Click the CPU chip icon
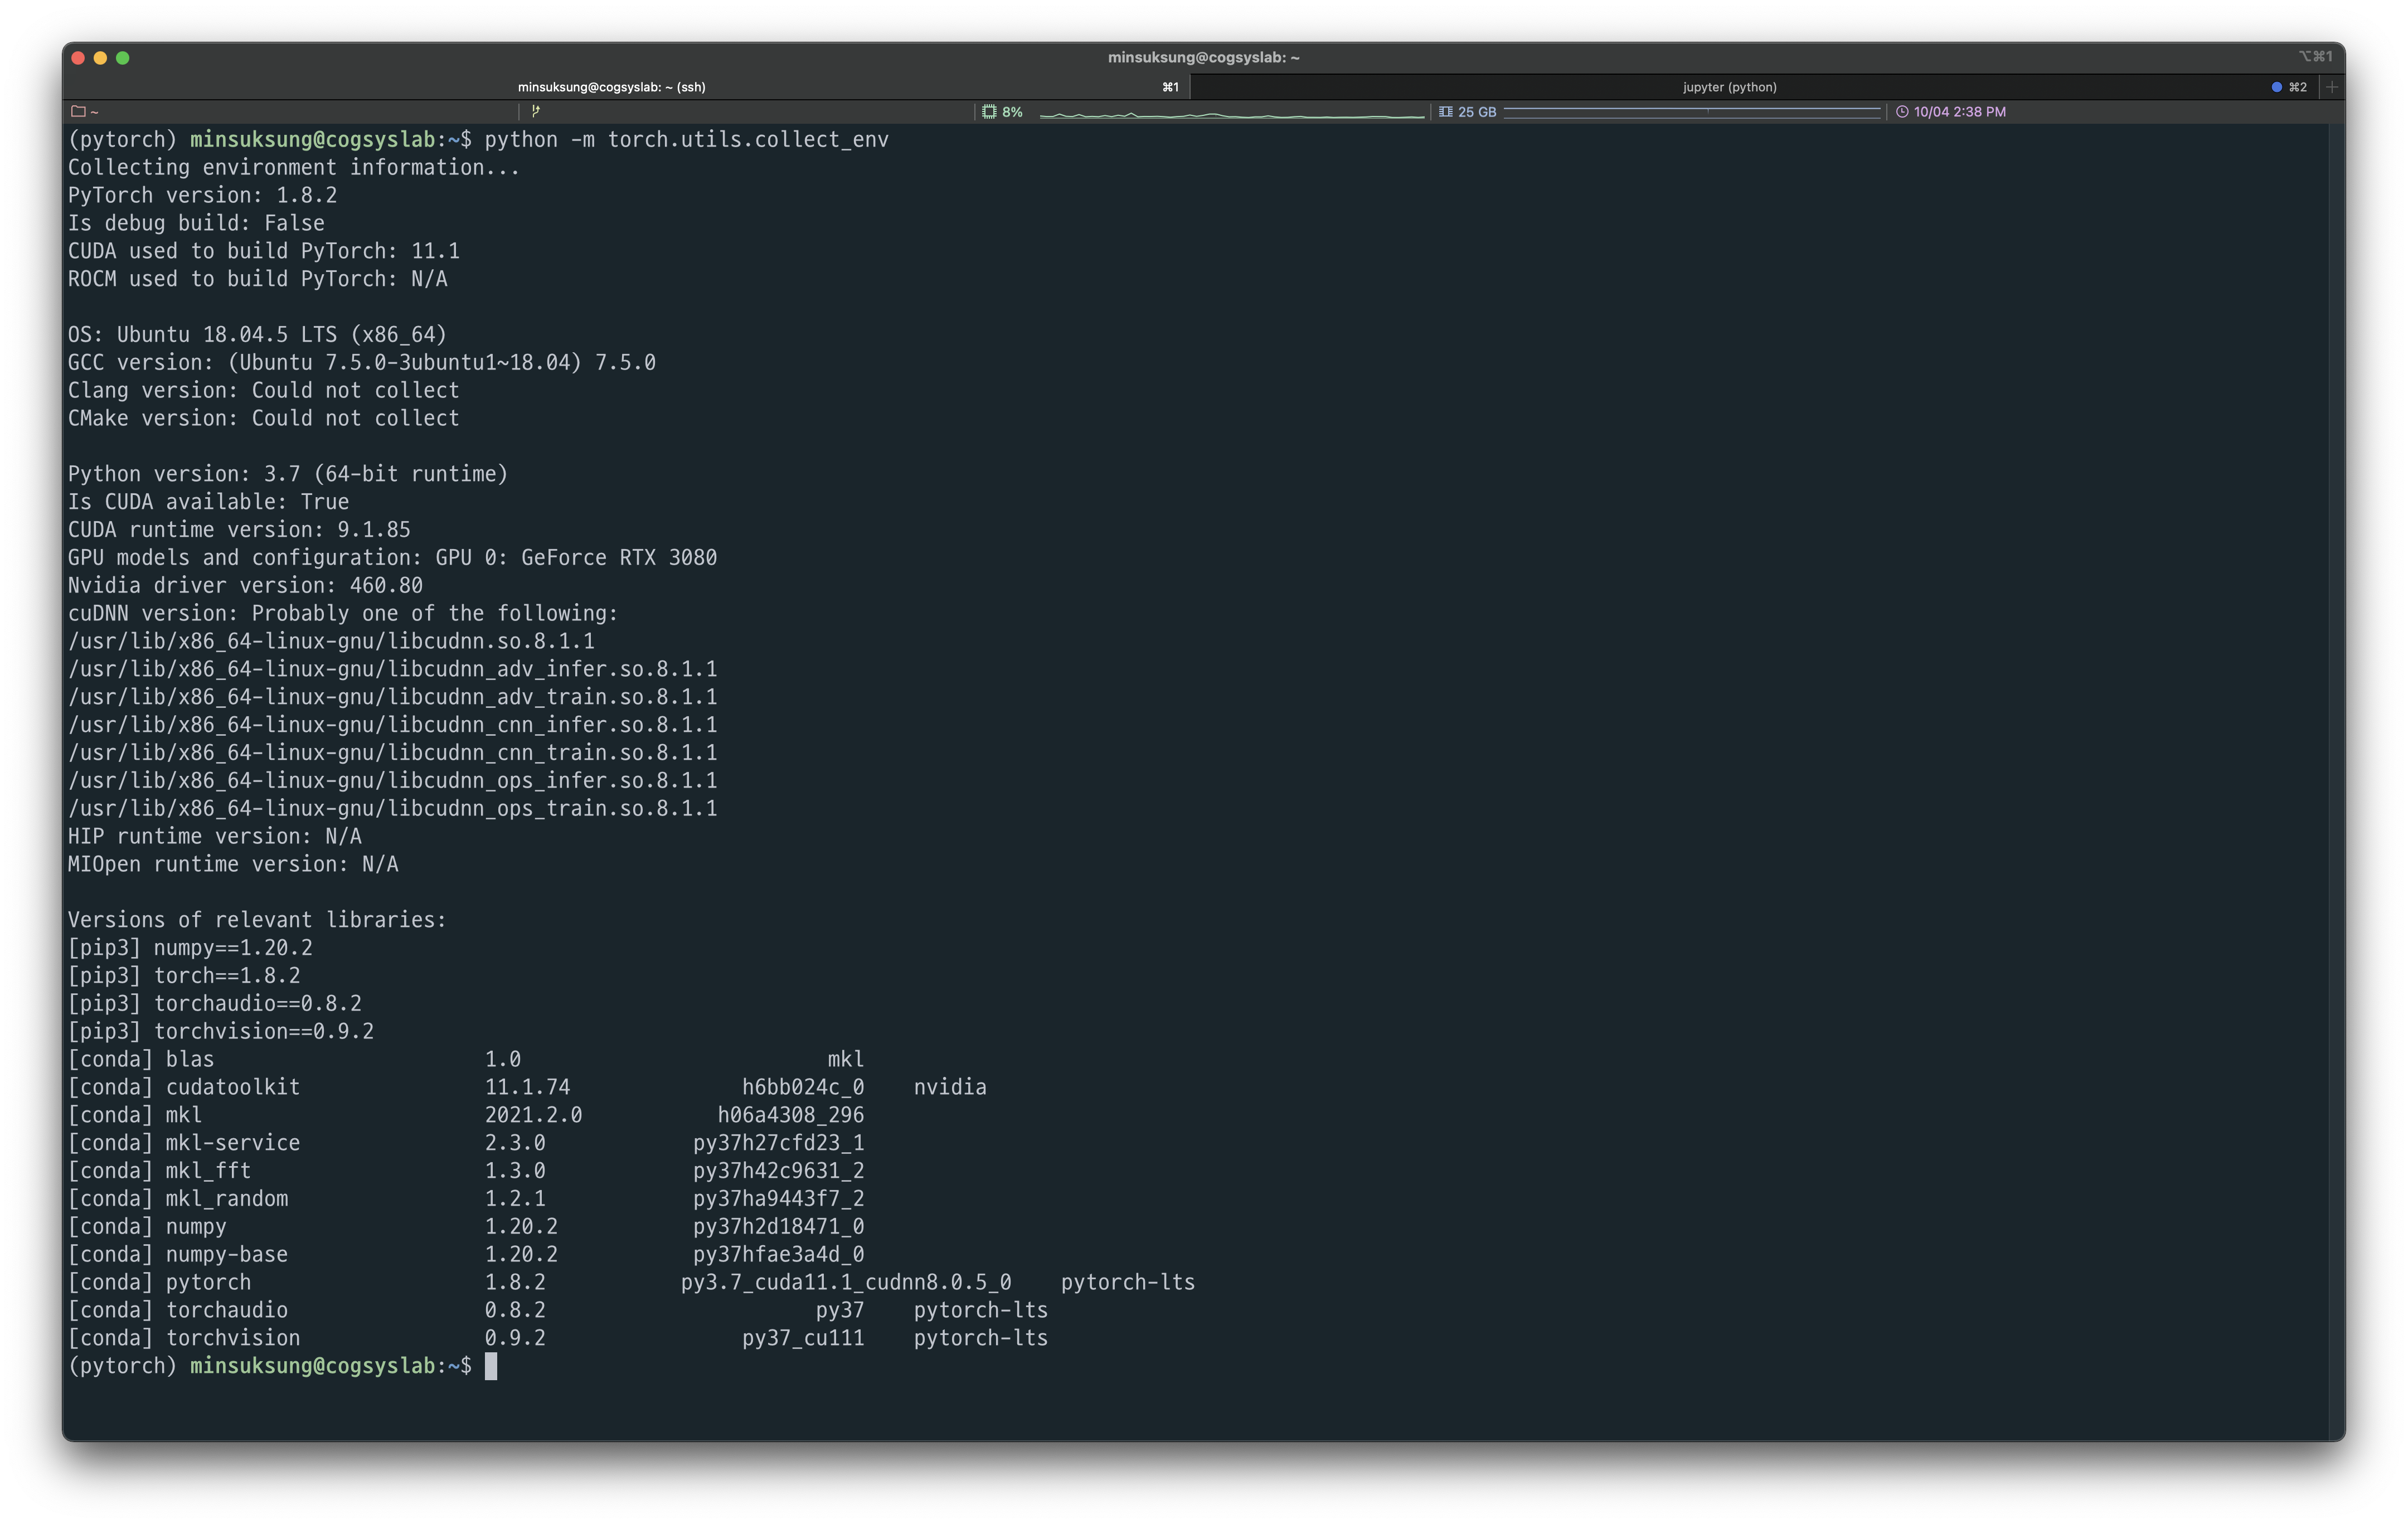Viewport: 2408px width, 1524px height. [x=988, y=112]
